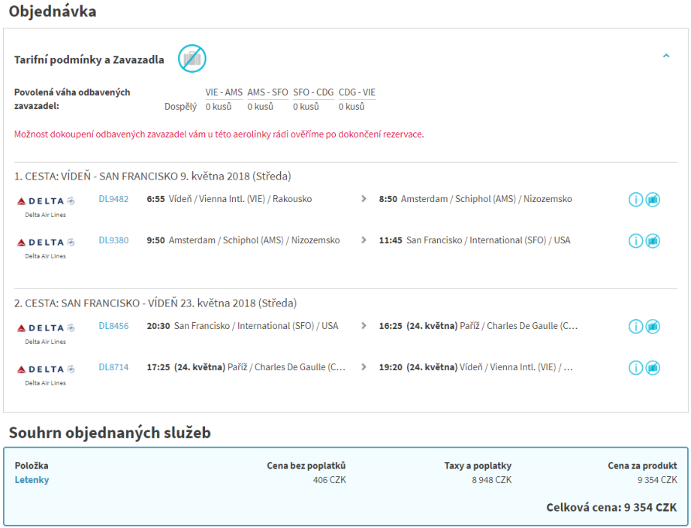Click the Letenky link in the summary
Viewport: 691px width, 528px height.
[32, 480]
